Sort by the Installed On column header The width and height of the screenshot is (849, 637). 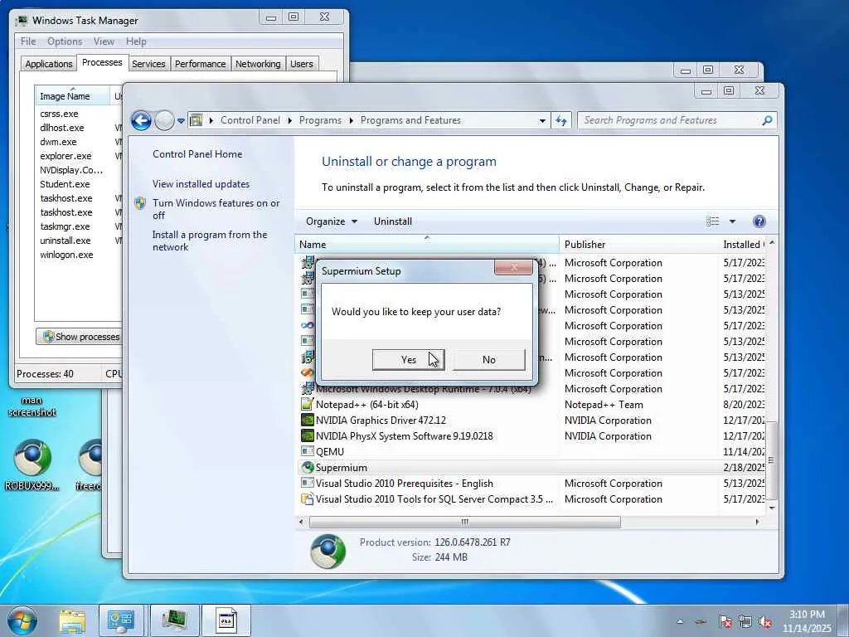[x=742, y=245]
